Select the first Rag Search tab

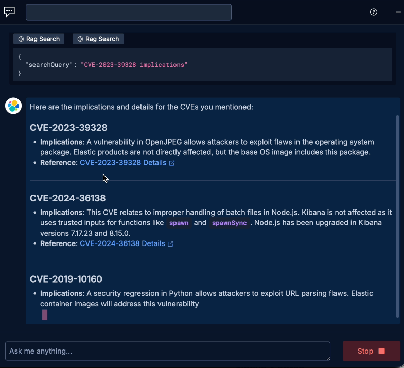(39, 39)
